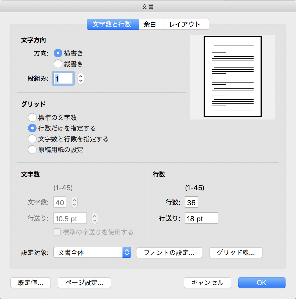Select 文字数と行数を指定する grid option
296x299 pixels.
tap(32, 139)
